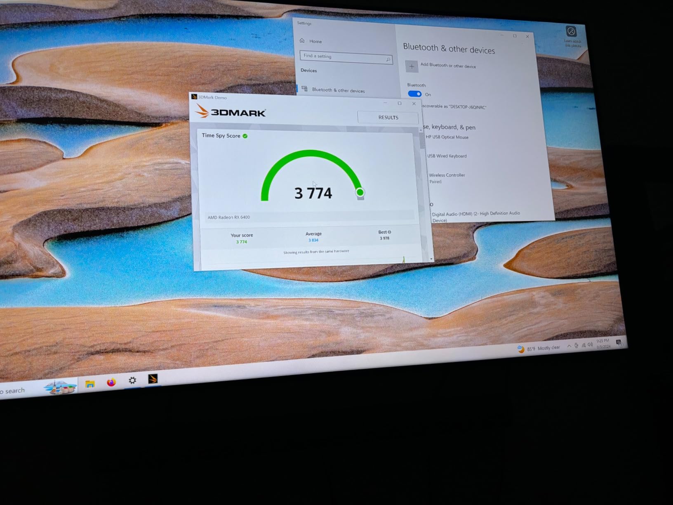Click the 3DMark scroll down arrow
Viewport: 673px width, 505px height.
point(431,259)
